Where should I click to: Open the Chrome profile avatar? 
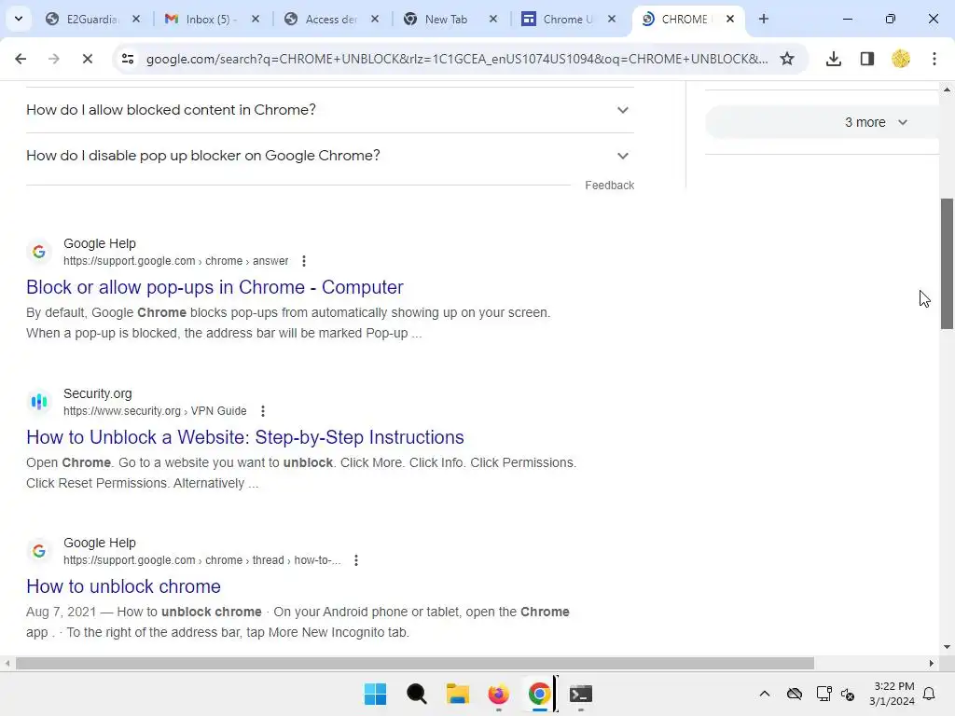900,59
